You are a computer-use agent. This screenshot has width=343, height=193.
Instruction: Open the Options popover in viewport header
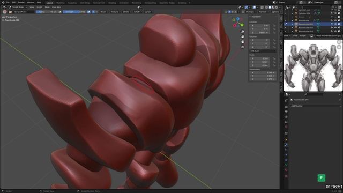276,12
